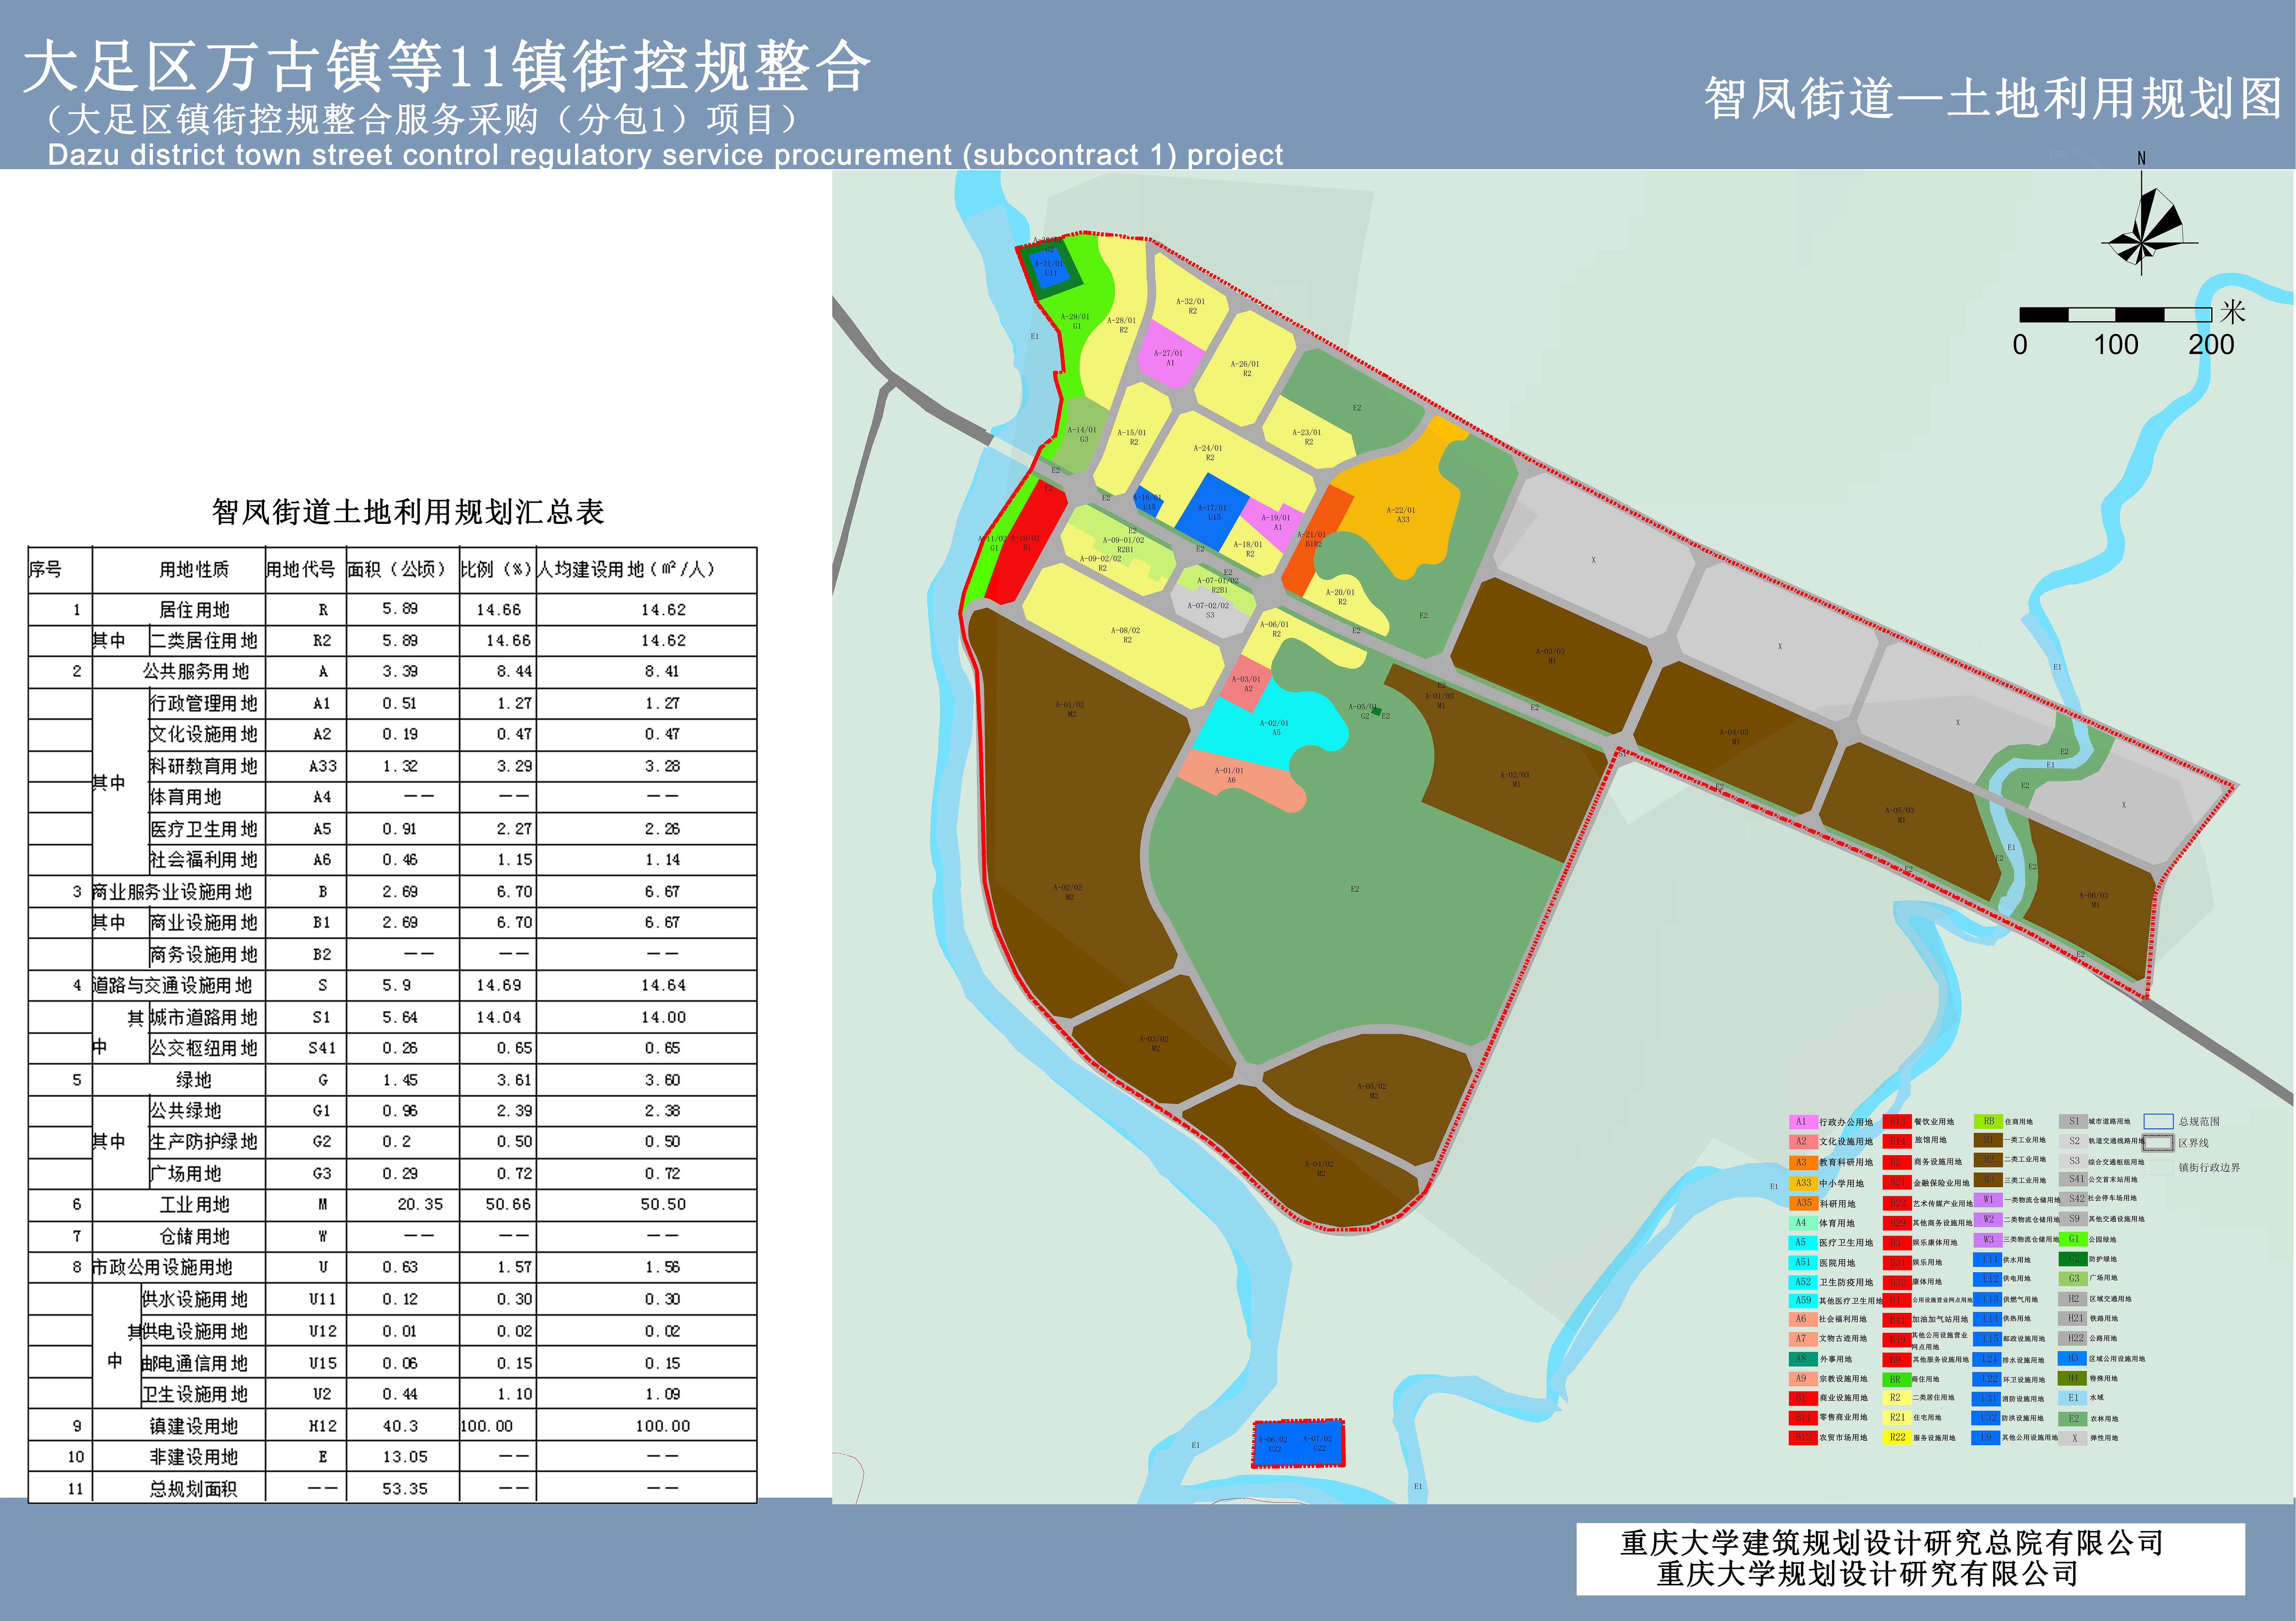The image size is (2296, 1621).
Task: Click the 区界线 dashed legend box
Action: click(x=2158, y=1143)
